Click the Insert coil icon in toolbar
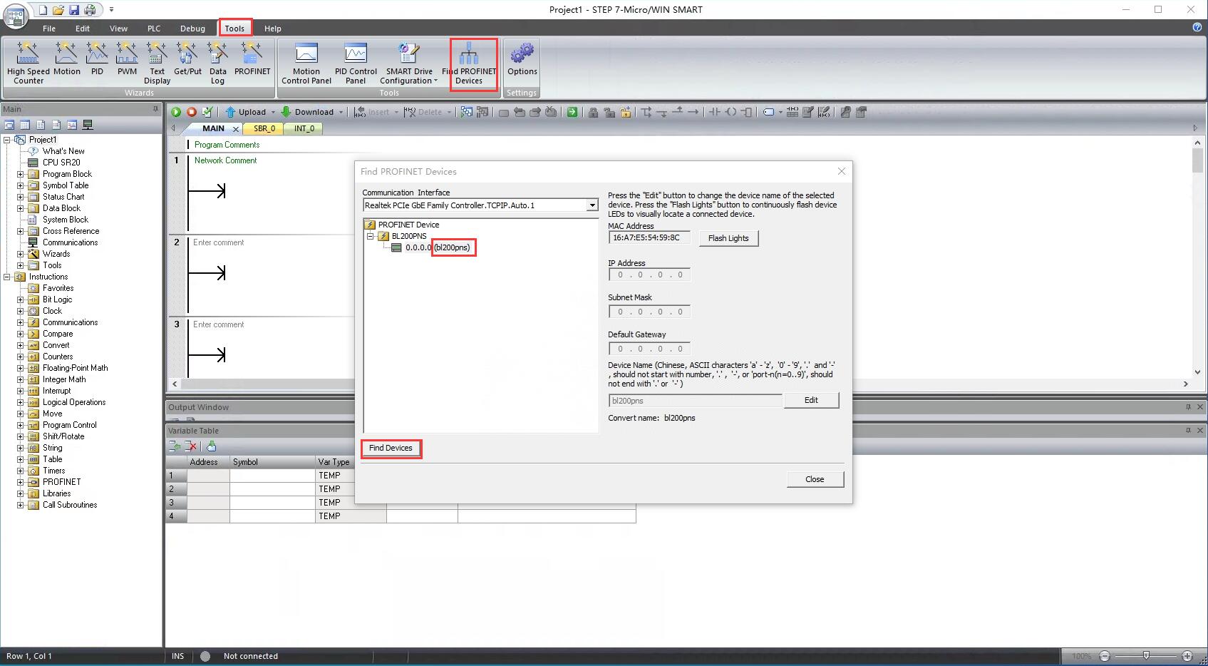 point(731,112)
